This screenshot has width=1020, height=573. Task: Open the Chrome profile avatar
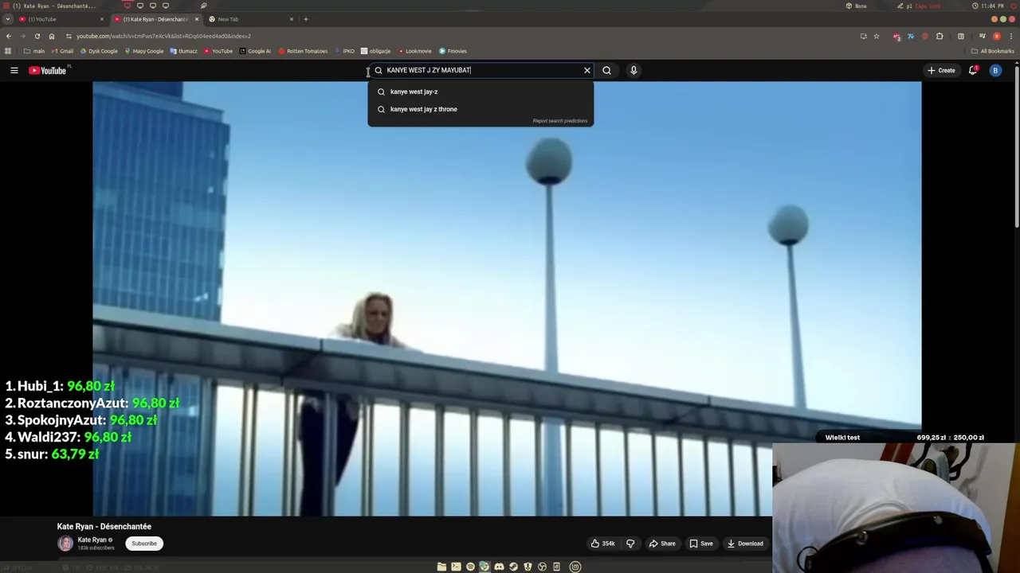point(996,36)
